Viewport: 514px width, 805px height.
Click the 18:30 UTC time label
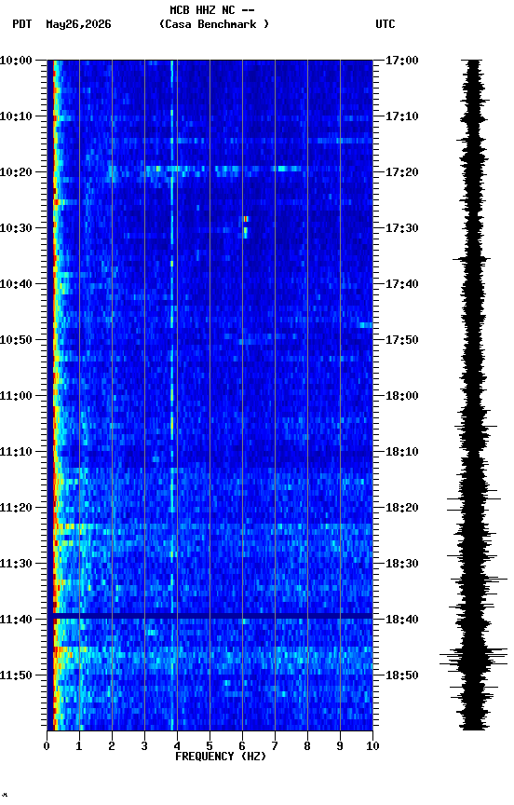point(402,564)
